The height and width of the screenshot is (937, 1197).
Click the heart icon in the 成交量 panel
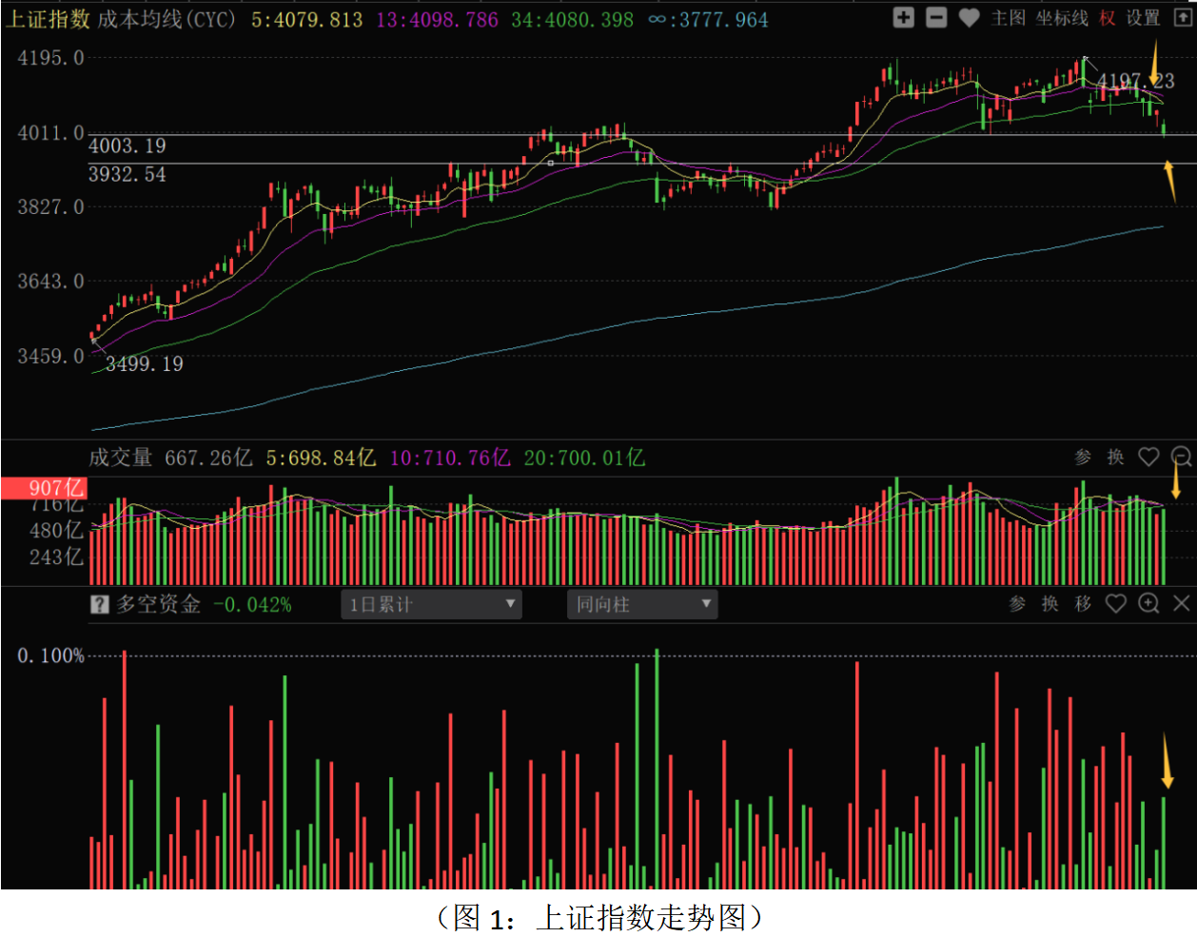[x=1148, y=458]
